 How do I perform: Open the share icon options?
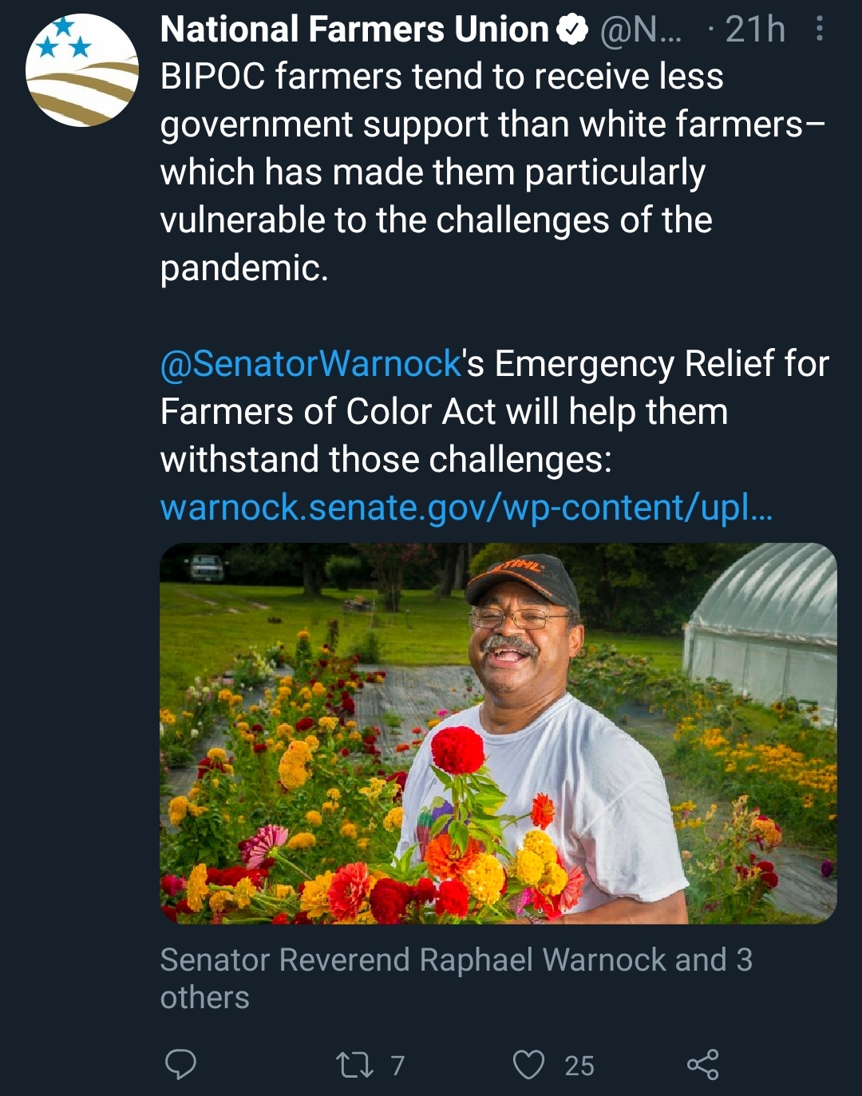tap(703, 1065)
